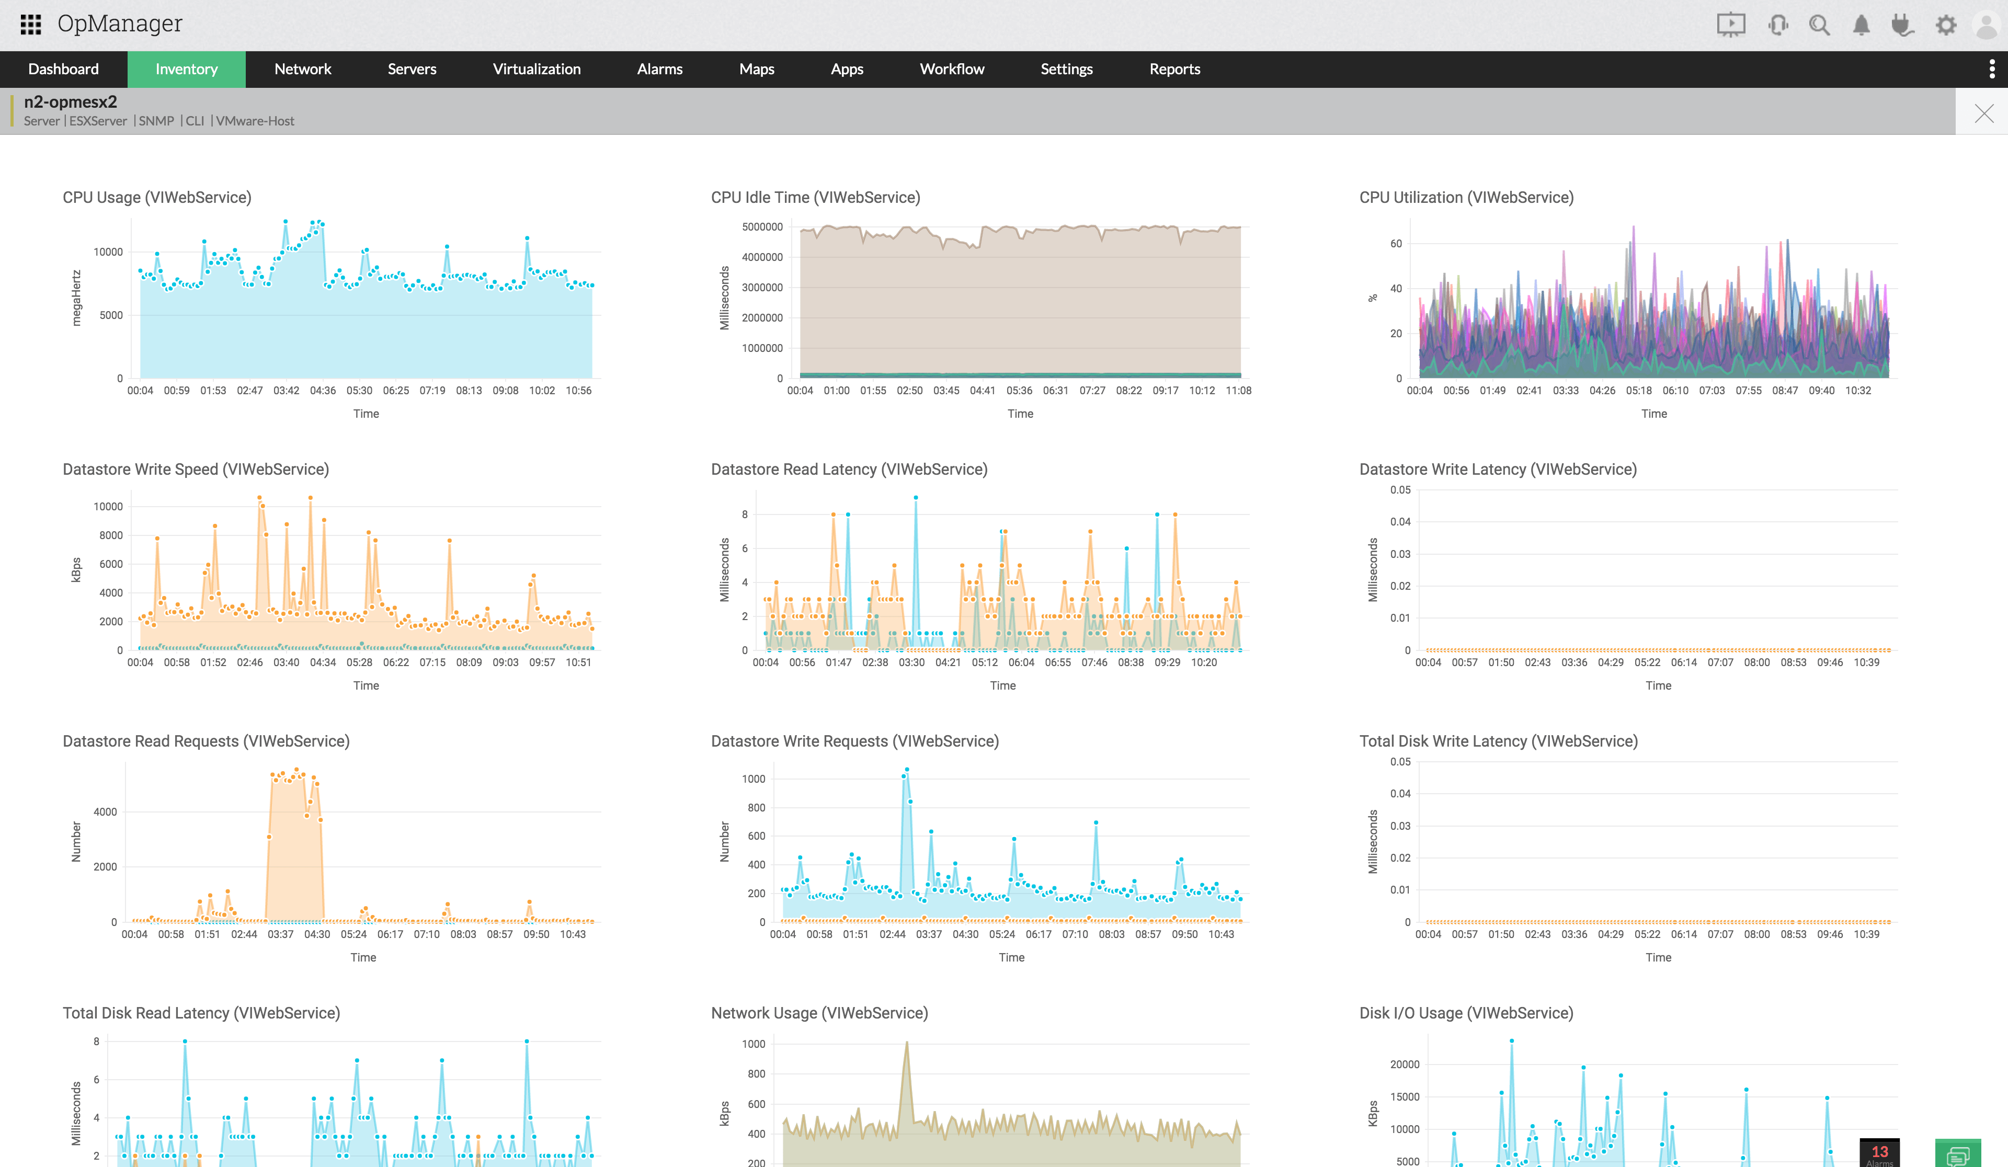Click the Datastore Read Requests chart
The width and height of the screenshot is (2008, 1167).
click(362, 852)
